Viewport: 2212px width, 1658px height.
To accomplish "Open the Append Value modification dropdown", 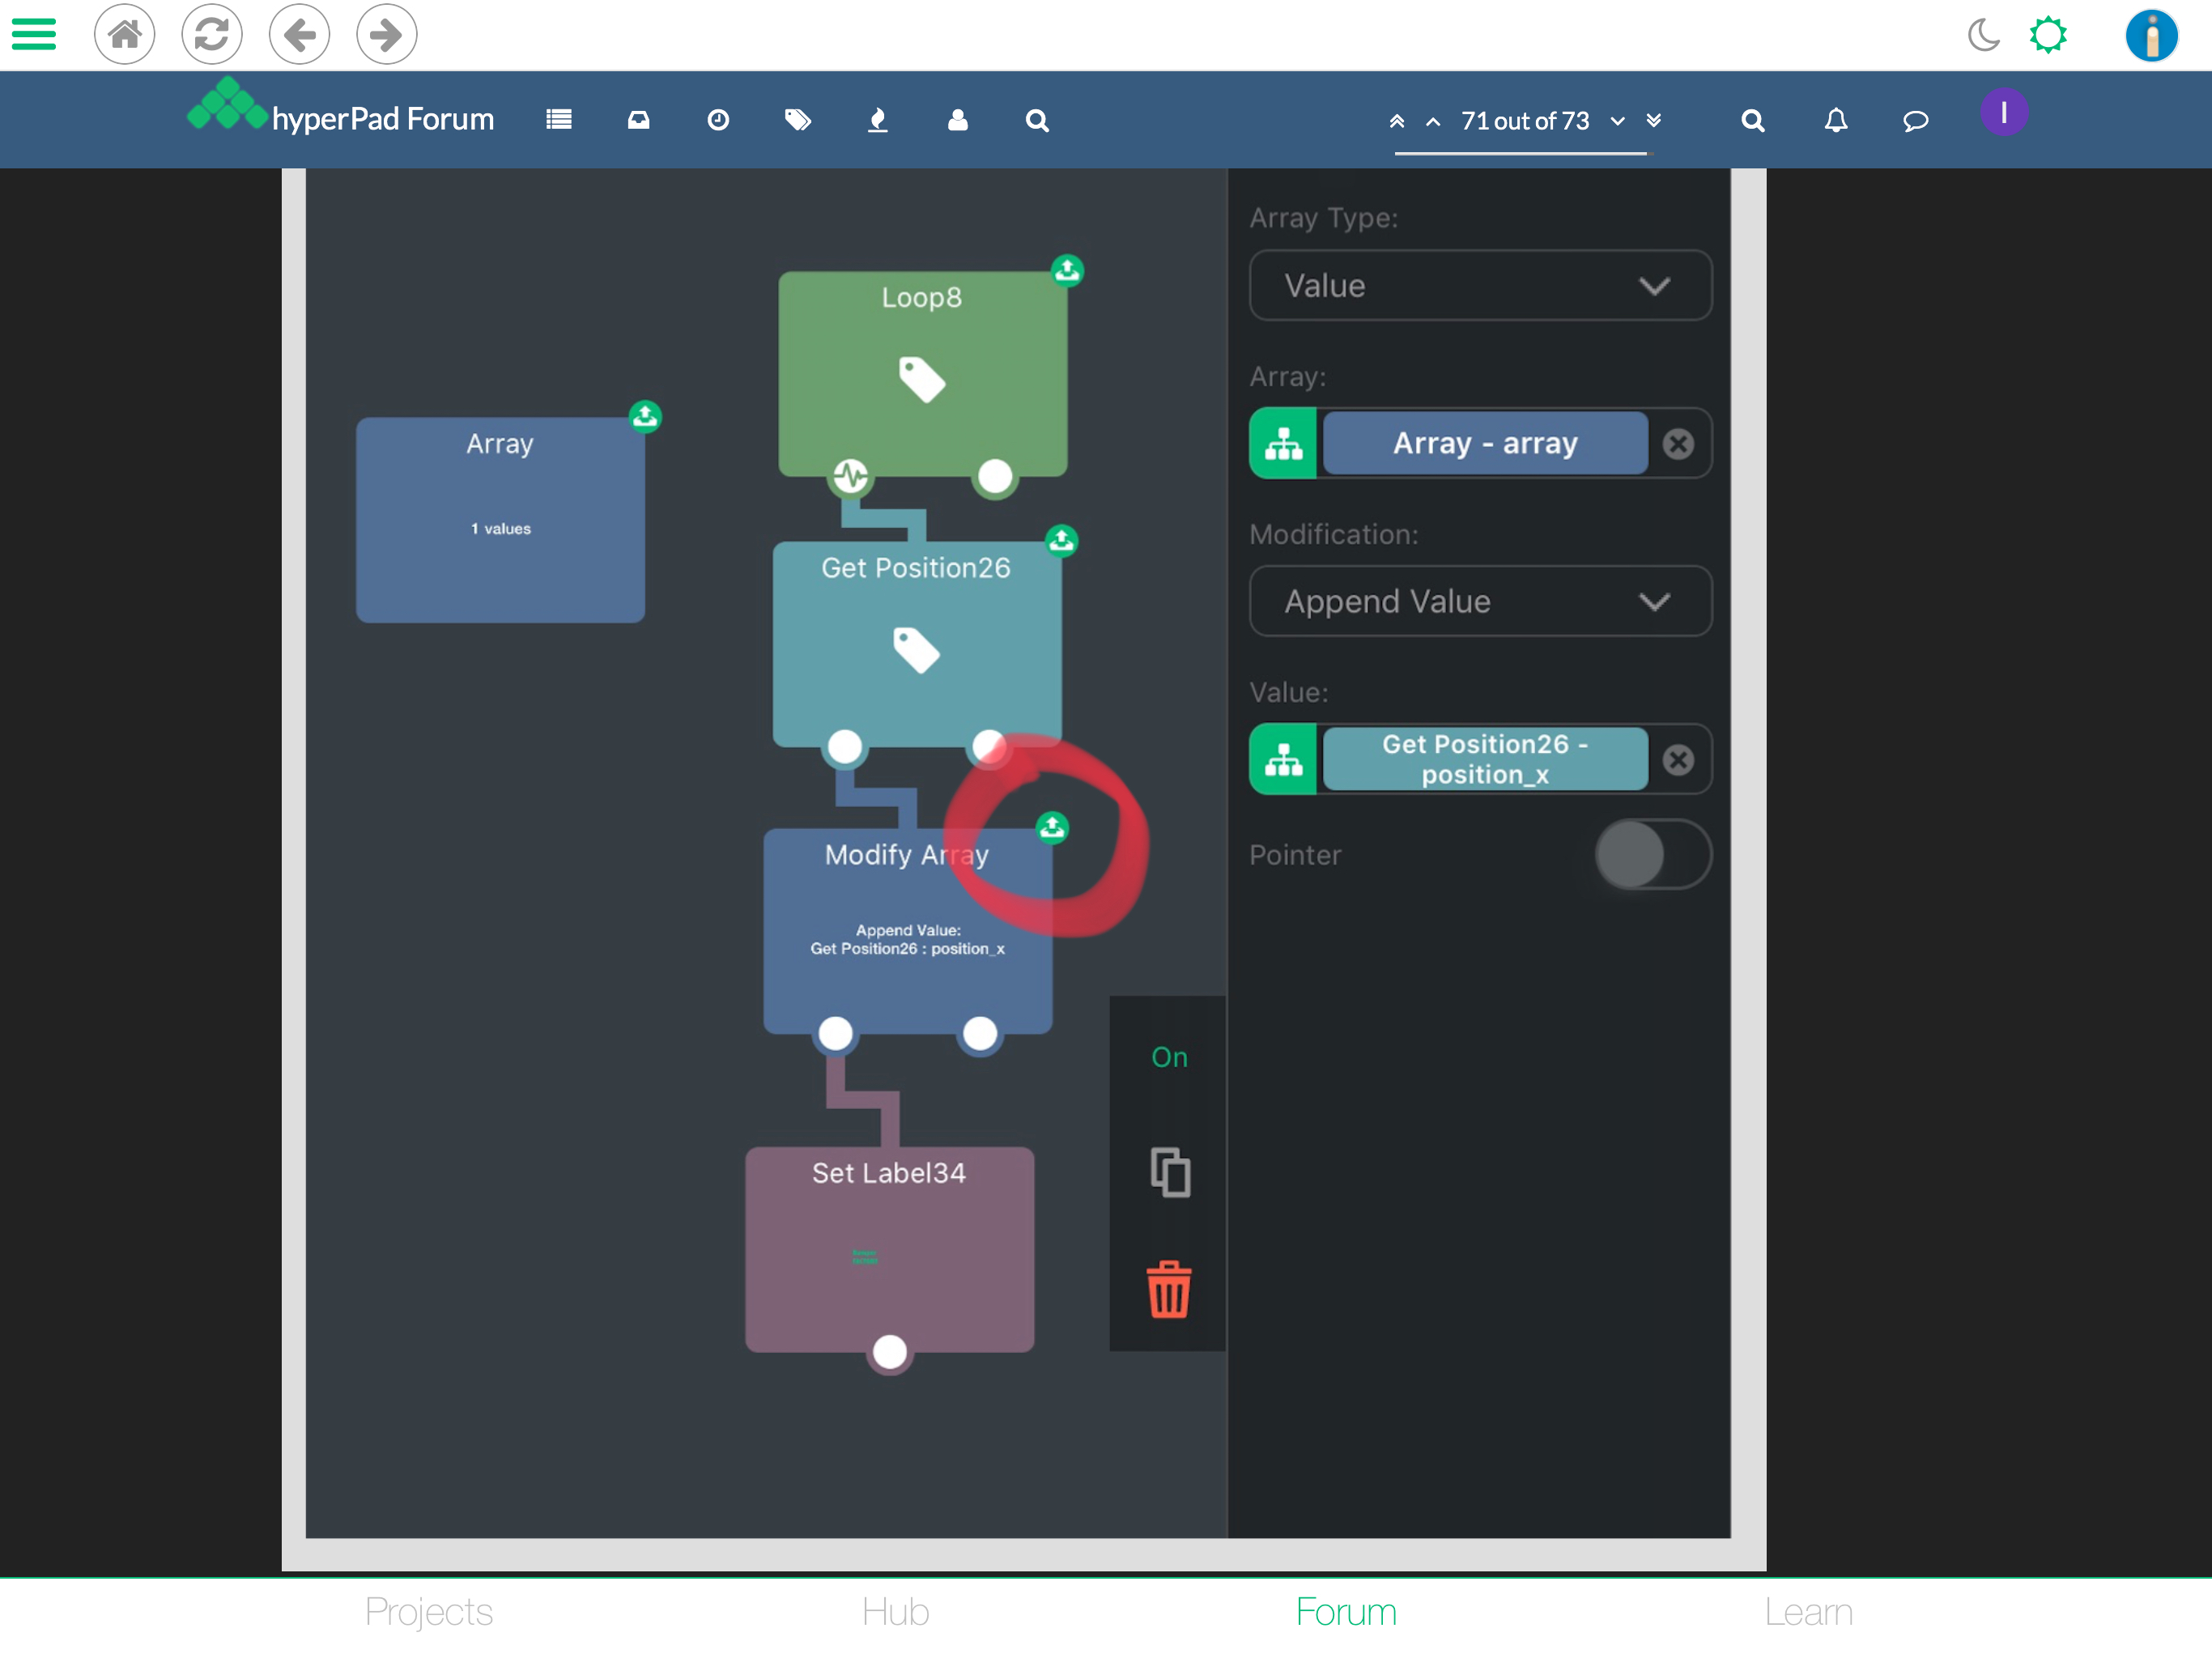I will tap(1479, 602).
